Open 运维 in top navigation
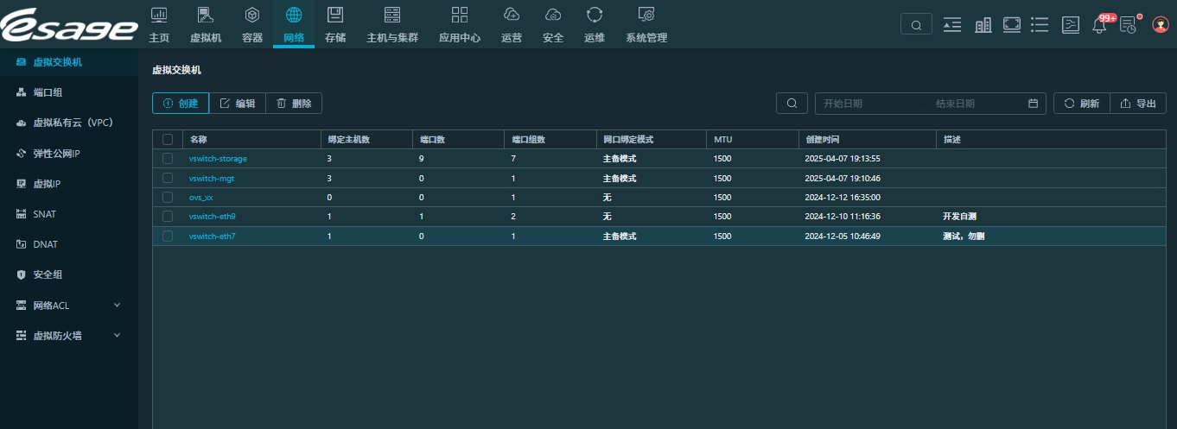Viewport: 1177px width, 429px height. point(595,24)
